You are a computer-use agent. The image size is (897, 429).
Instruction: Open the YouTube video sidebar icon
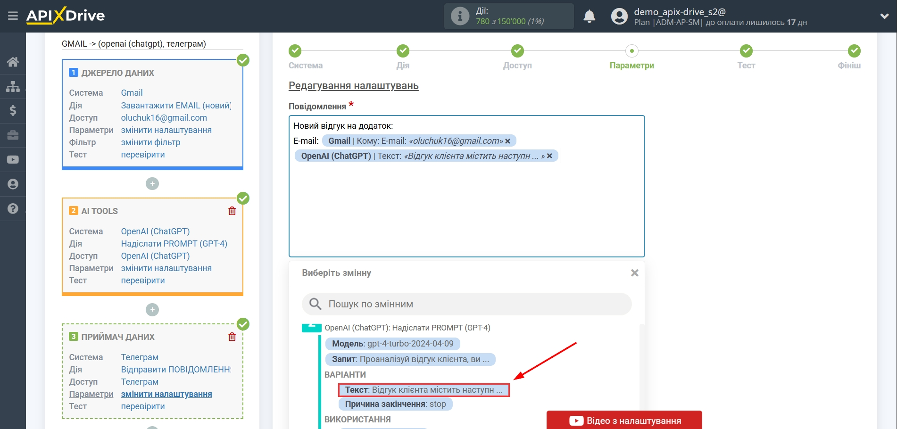[13, 160]
